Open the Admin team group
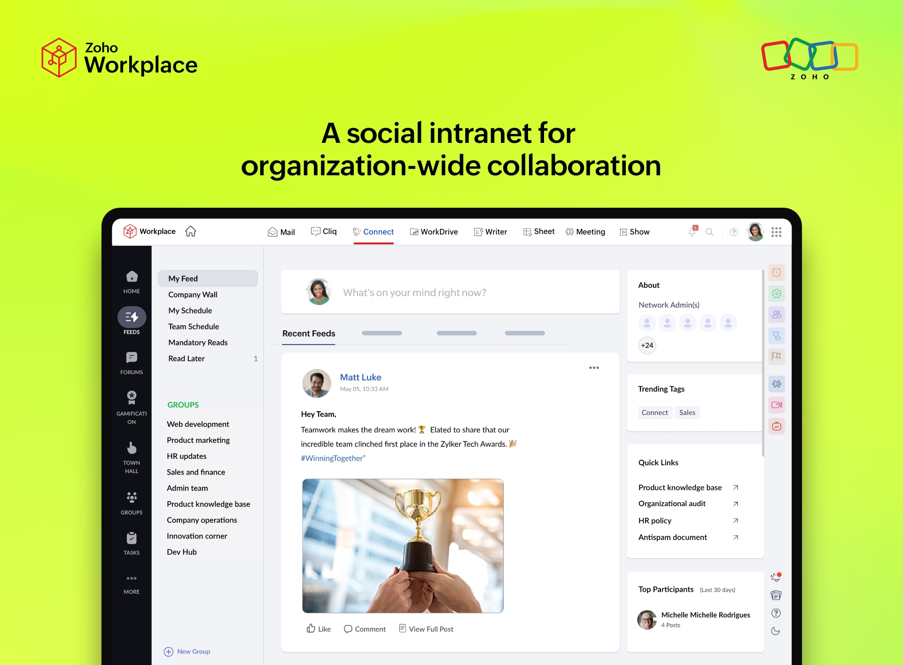 point(187,488)
